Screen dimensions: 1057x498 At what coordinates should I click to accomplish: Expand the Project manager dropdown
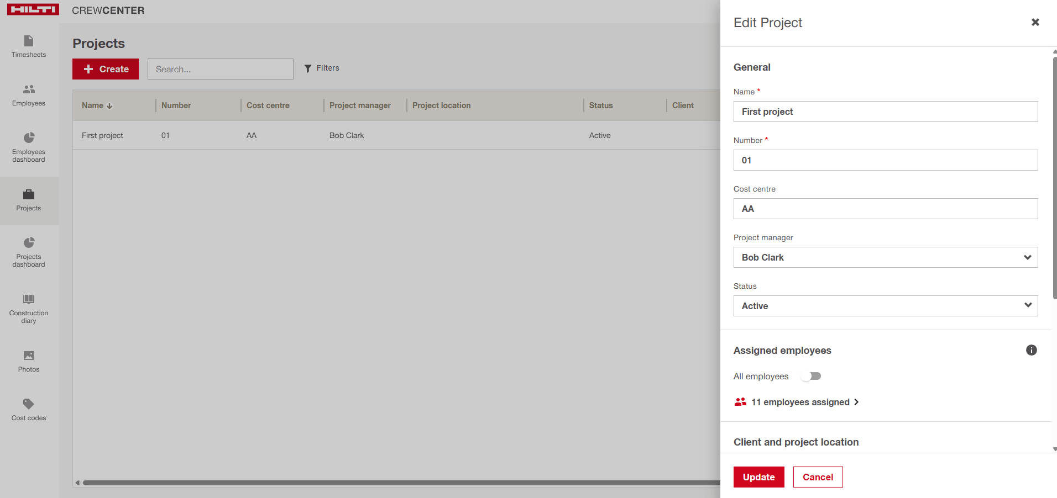[x=885, y=257]
